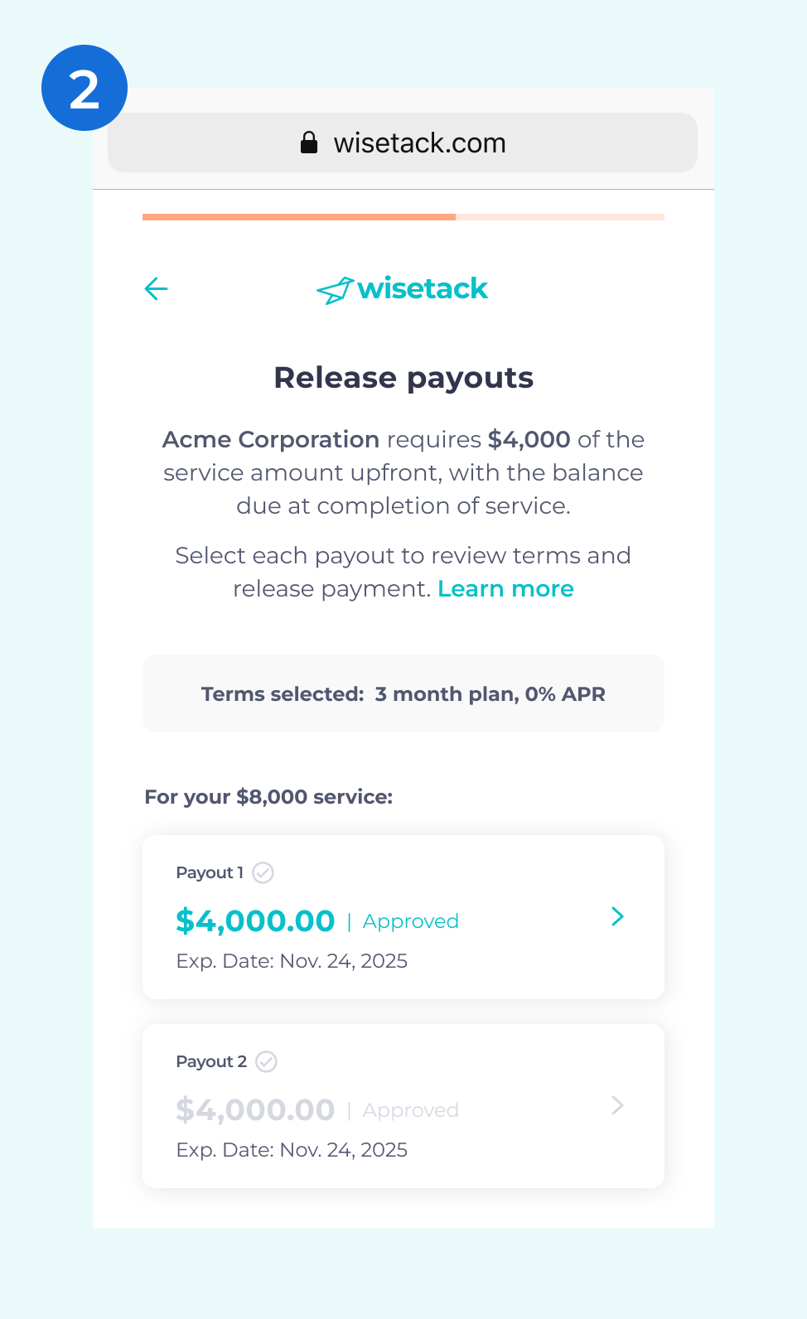The image size is (807, 1319).
Task: Click the wisetack brand name text
Action: (423, 288)
